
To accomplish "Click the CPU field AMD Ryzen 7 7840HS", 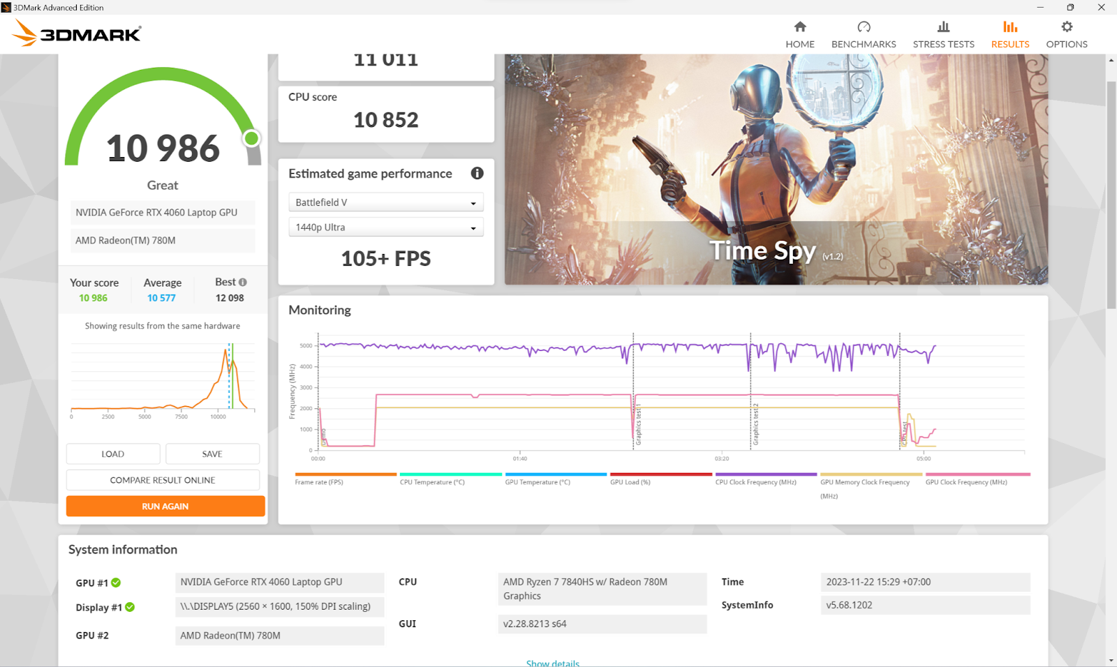I will click(x=602, y=589).
